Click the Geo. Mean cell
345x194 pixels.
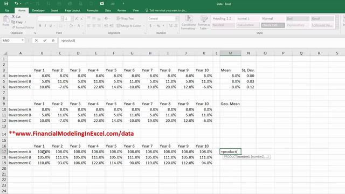(x=230, y=104)
